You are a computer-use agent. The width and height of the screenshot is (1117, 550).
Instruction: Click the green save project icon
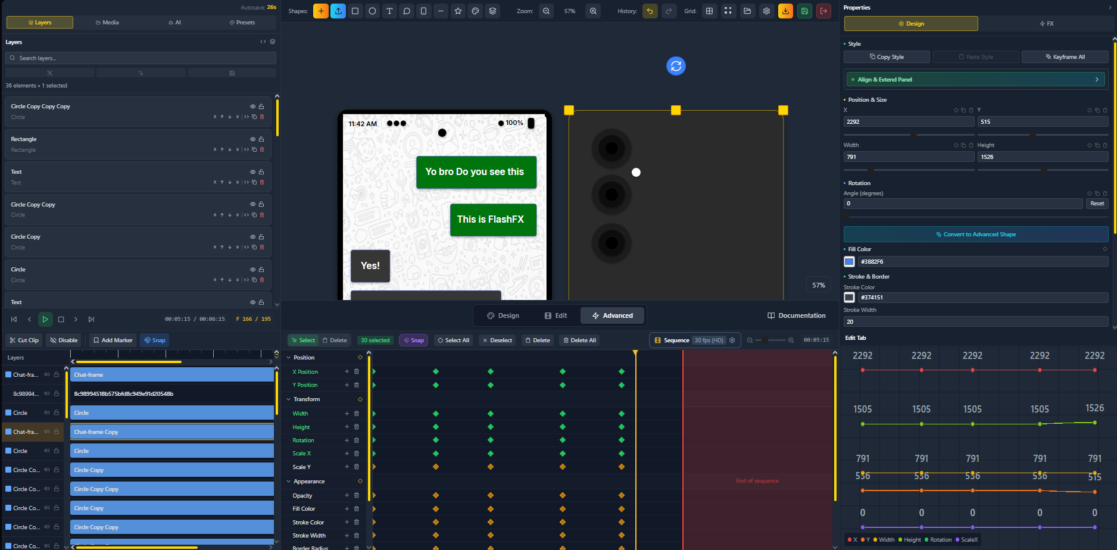click(804, 11)
